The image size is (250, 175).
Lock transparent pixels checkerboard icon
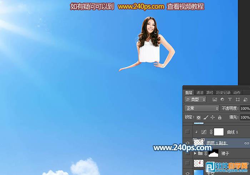click(199, 117)
